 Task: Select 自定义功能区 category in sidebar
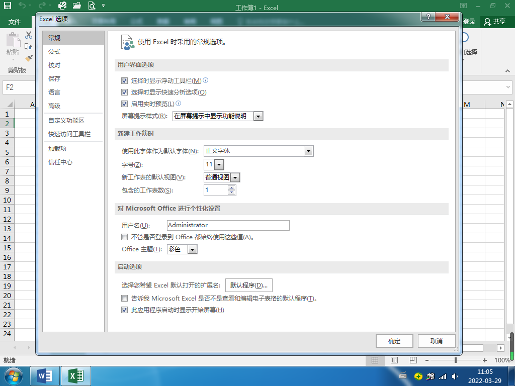pyautogui.click(x=73, y=121)
